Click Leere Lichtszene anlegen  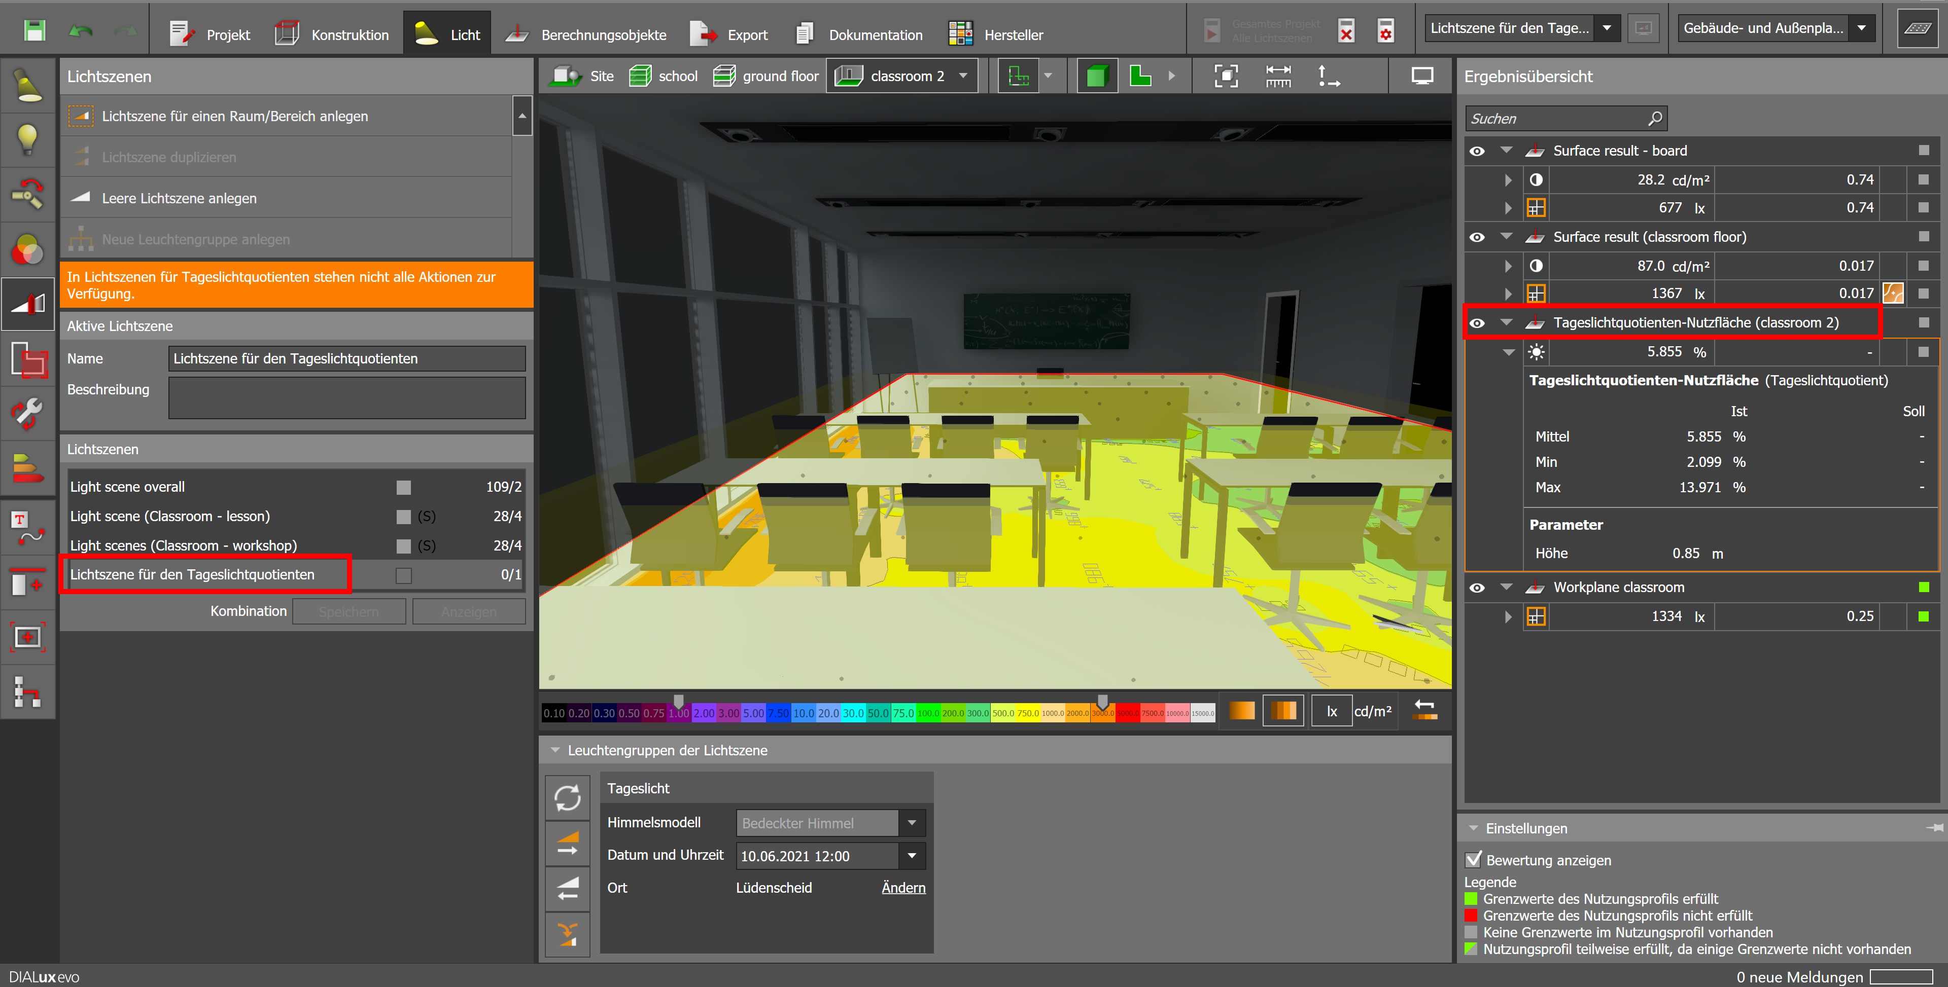point(179,198)
